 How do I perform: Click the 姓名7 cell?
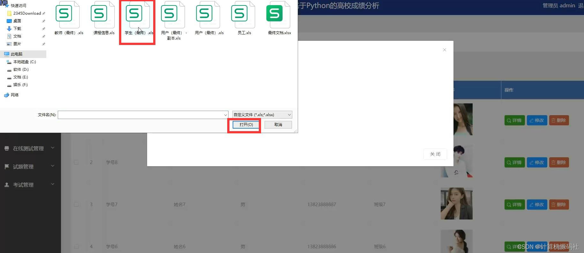tap(180, 204)
